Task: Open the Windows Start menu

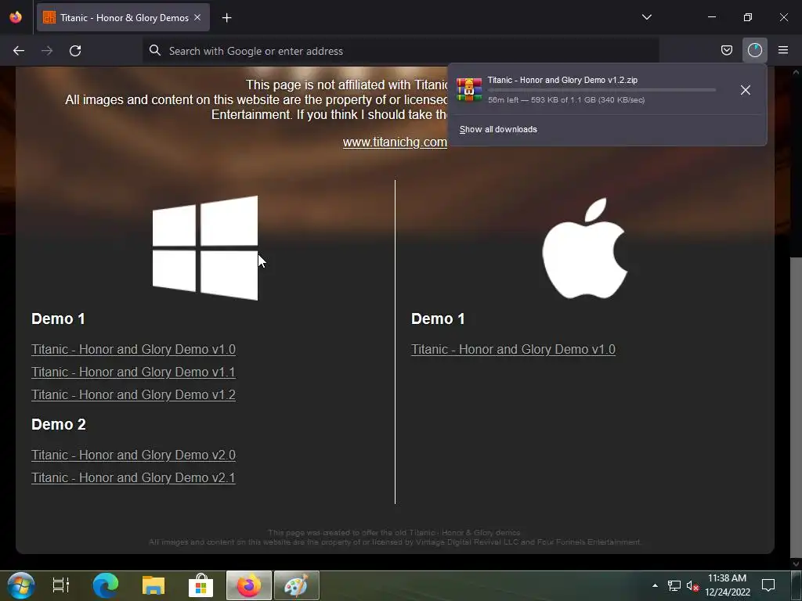Action: 21,585
